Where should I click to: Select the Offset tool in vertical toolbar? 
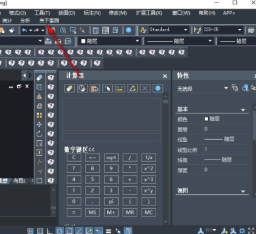click(39, 106)
